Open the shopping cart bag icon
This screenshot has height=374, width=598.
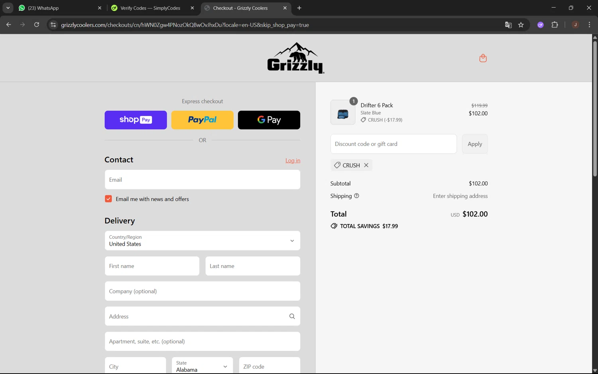coord(483,58)
